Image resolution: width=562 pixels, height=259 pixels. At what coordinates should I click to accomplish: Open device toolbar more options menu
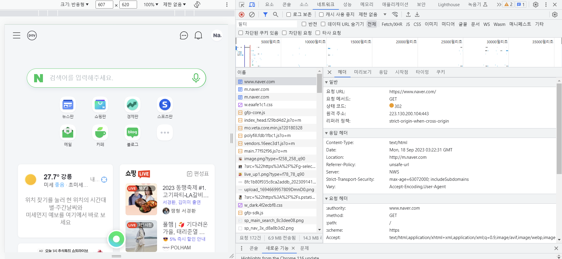coord(227,4)
